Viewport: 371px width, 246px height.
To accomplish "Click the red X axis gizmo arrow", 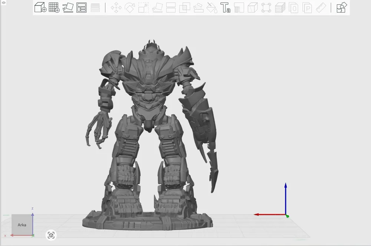I will 269,214.
